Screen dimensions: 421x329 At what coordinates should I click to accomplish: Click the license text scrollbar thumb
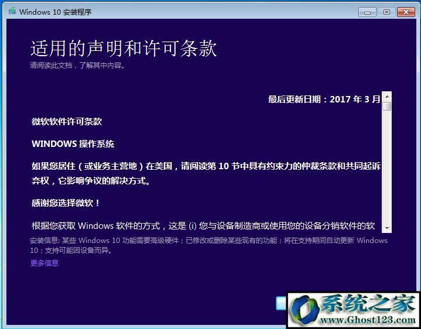(387, 107)
